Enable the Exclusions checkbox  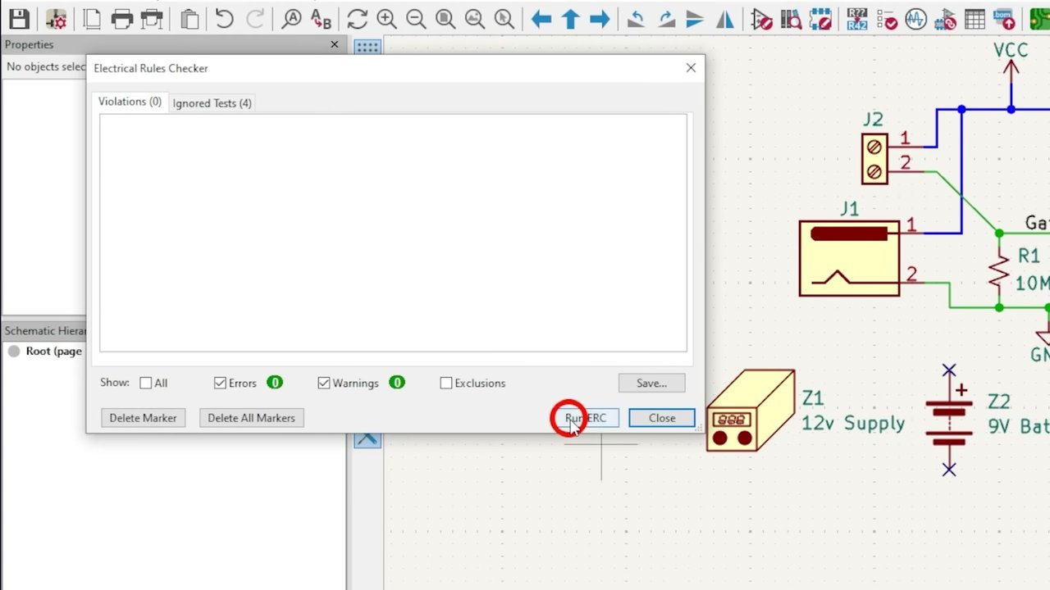(446, 383)
